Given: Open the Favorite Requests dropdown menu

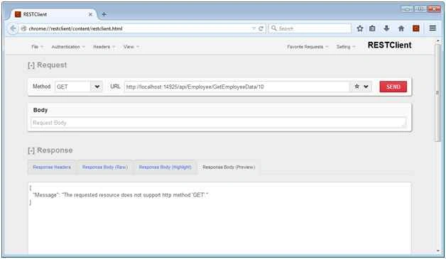Looking at the screenshot, I should pyautogui.click(x=308, y=47).
